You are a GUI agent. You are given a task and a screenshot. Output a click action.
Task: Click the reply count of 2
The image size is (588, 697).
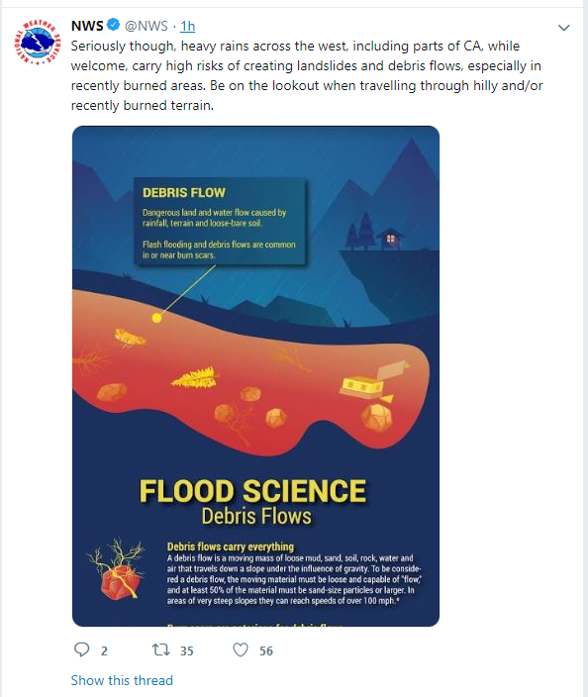click(x=104, y=650)
